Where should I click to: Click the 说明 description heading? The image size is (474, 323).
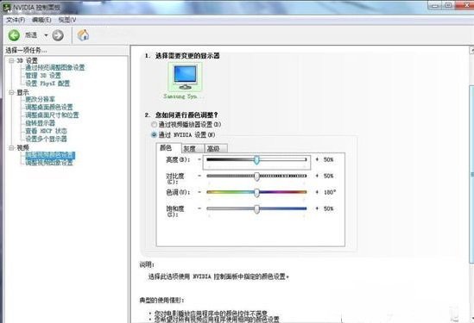click(x=147, y=264)
